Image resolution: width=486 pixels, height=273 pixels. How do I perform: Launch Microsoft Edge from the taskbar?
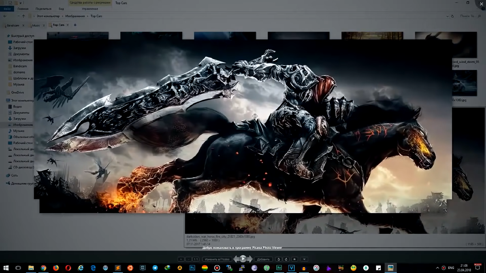93,268
